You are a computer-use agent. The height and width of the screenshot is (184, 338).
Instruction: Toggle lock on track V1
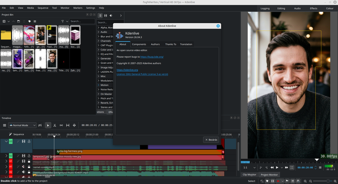click(29, 161)
